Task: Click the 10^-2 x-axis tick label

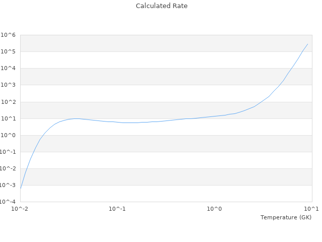Action: pos(20,209)
